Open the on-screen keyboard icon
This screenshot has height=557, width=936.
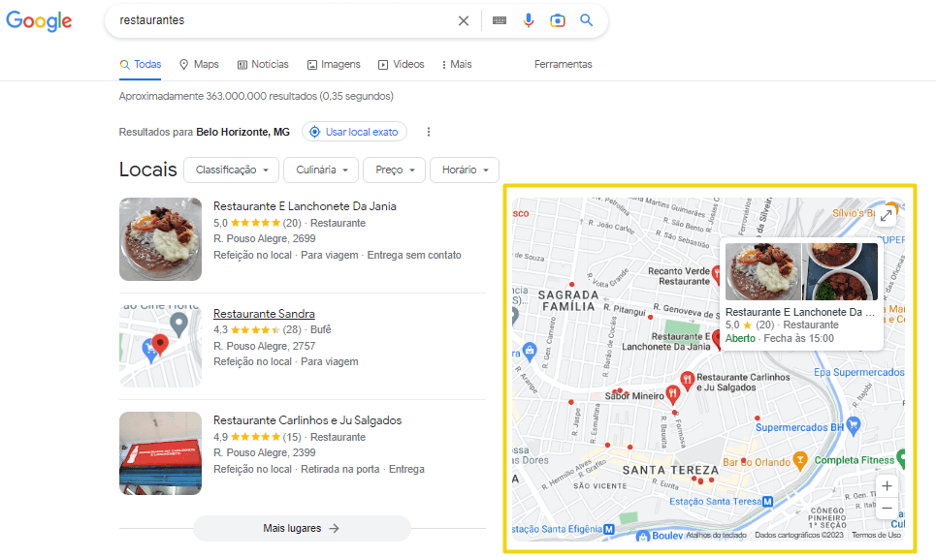(x=500, y=20)
